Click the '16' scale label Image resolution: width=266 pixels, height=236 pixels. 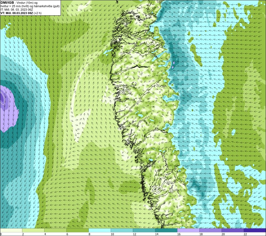179,234
